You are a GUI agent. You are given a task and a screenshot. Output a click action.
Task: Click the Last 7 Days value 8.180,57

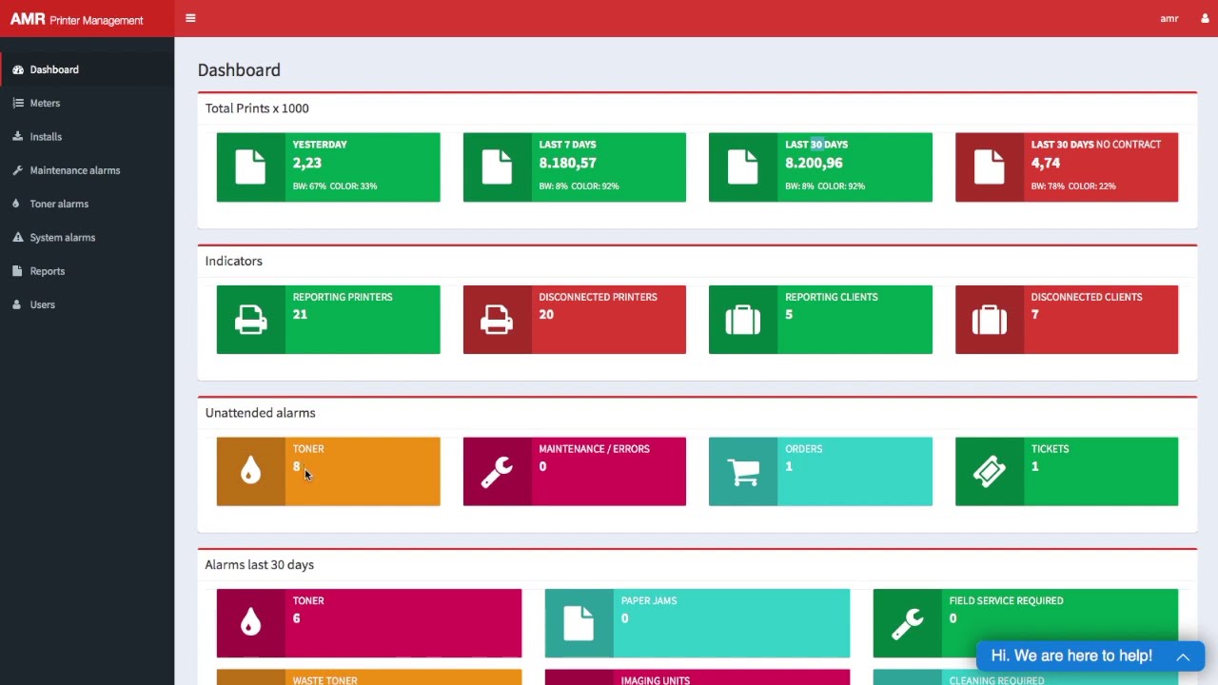[x=567, y=163]
